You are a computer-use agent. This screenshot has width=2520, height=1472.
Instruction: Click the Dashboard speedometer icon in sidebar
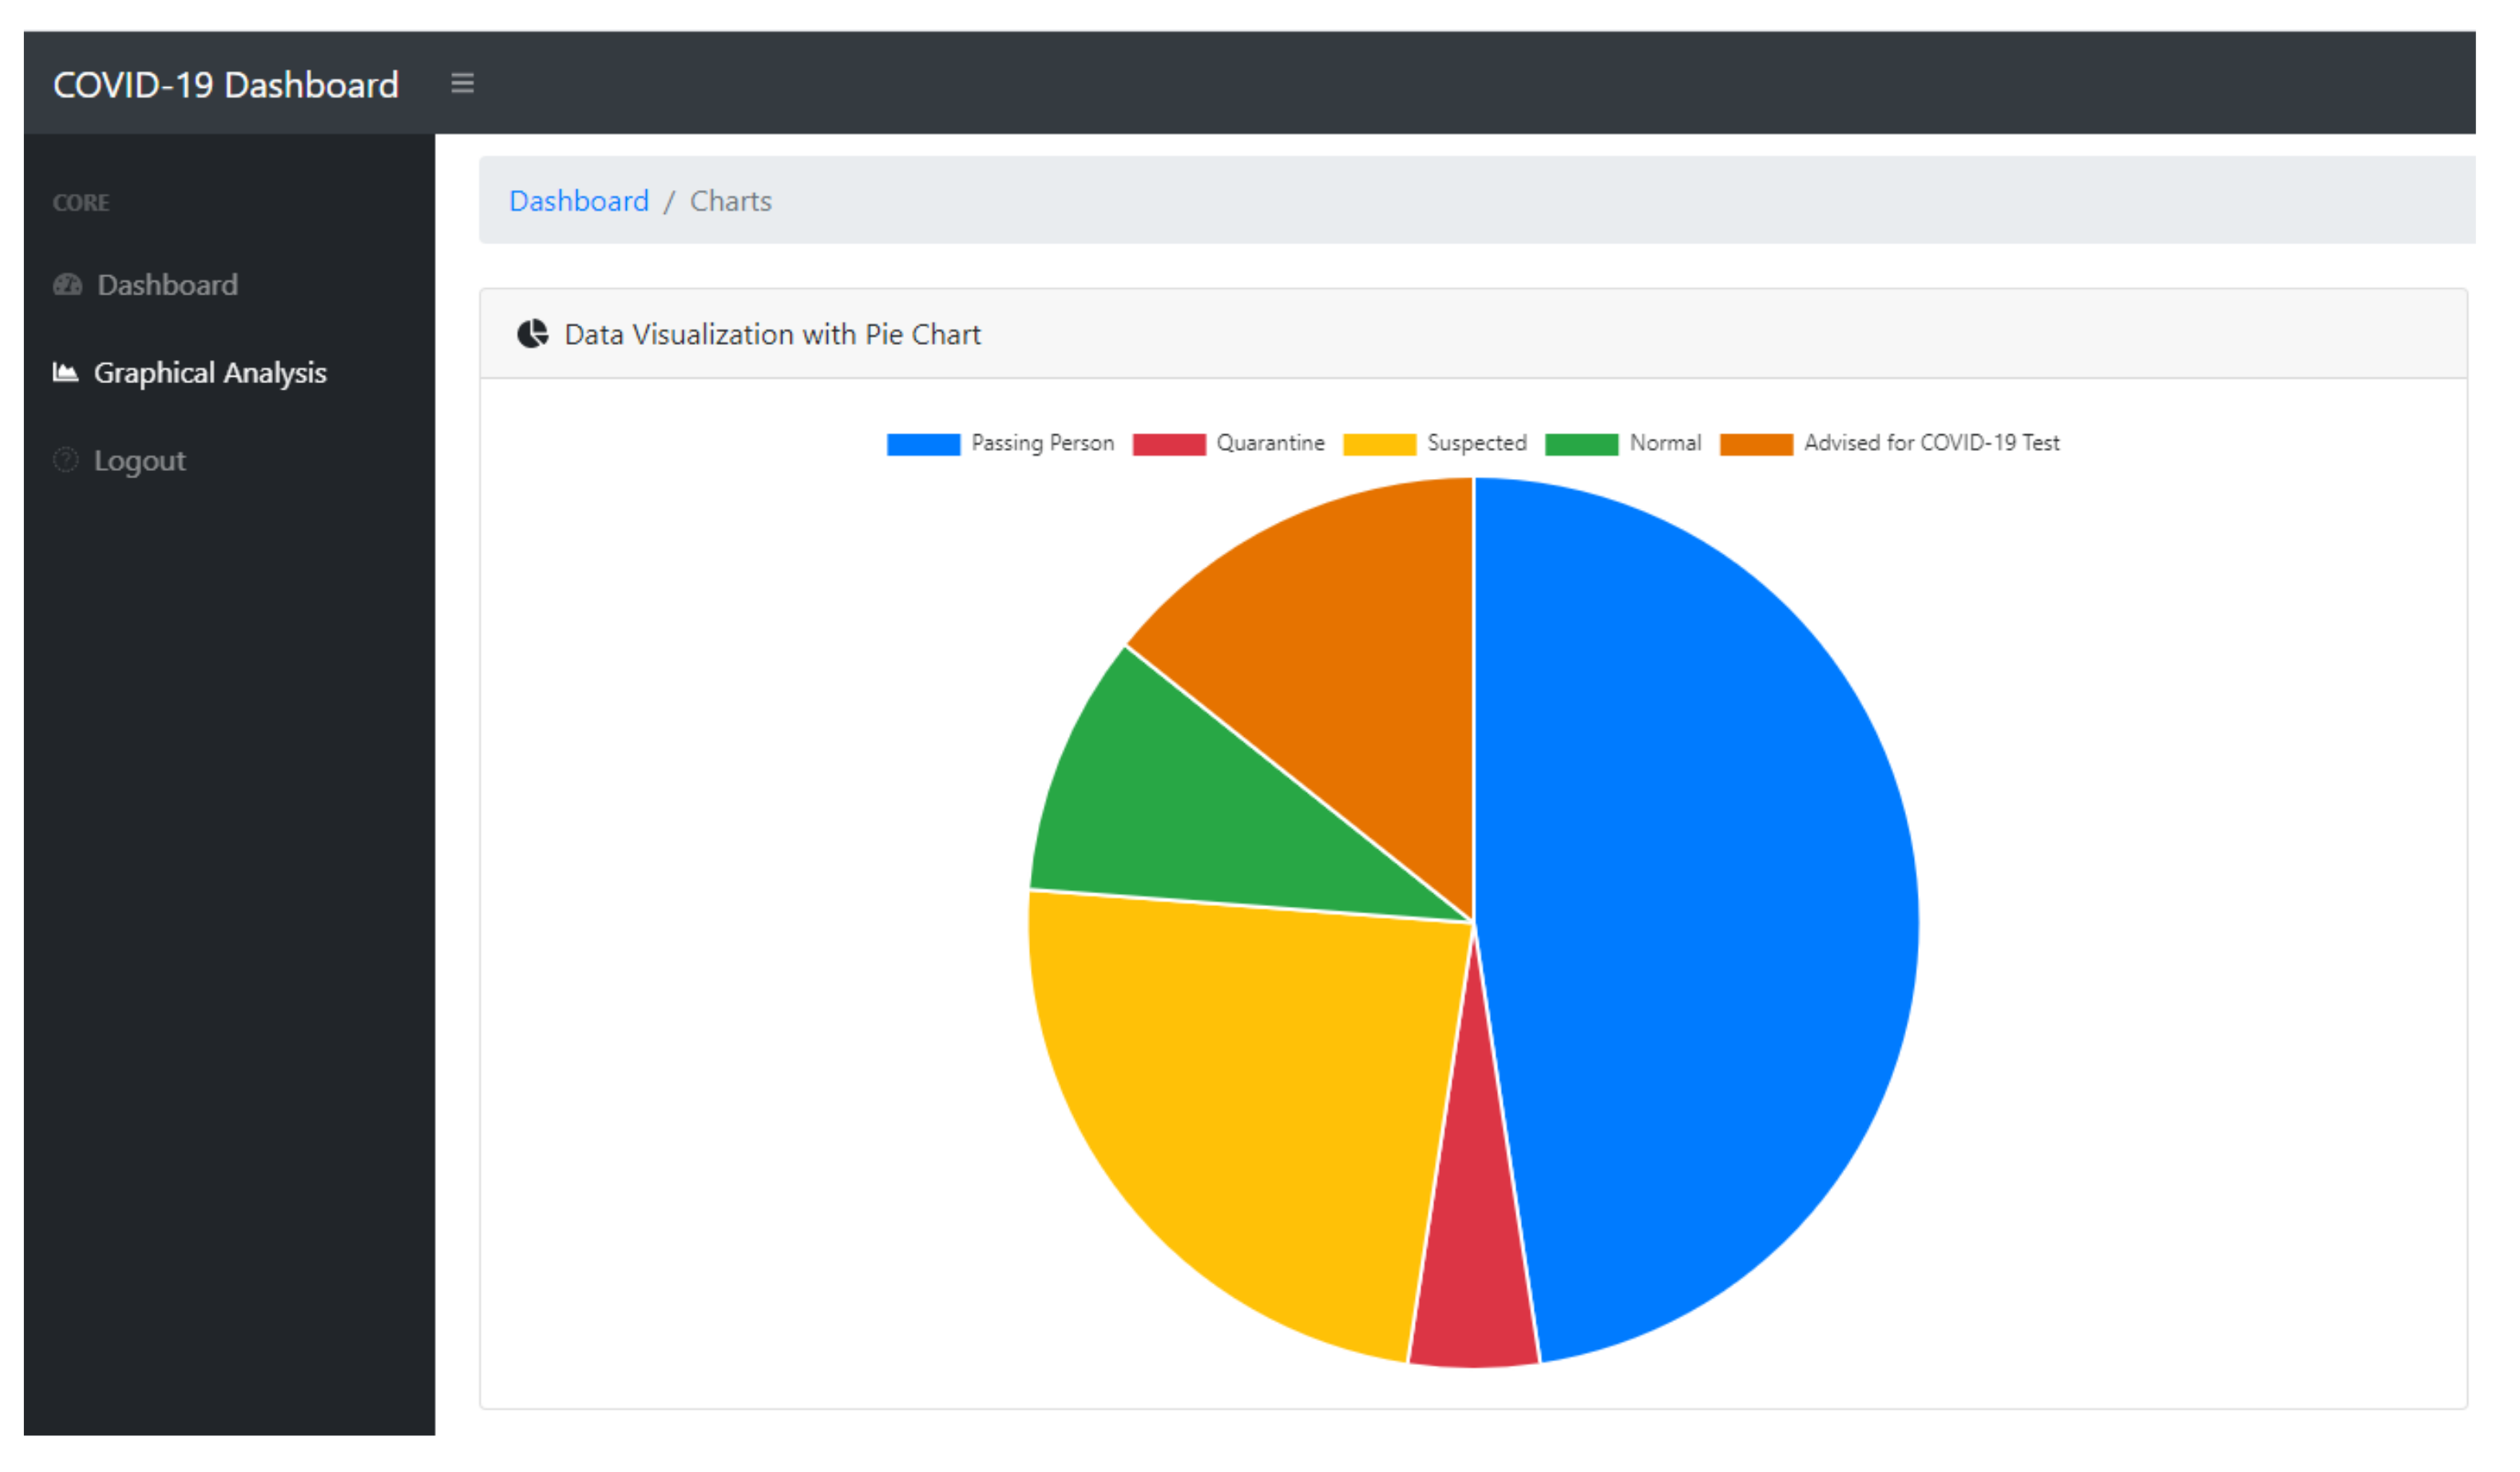[x=67, y=285]
